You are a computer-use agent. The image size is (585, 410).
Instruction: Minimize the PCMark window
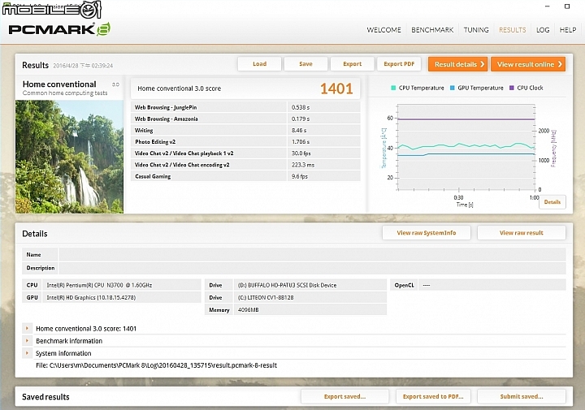click(x=548, y=6)
